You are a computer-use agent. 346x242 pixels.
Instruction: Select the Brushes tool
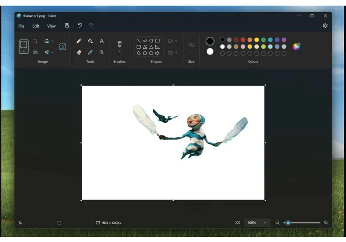(119, 44)
